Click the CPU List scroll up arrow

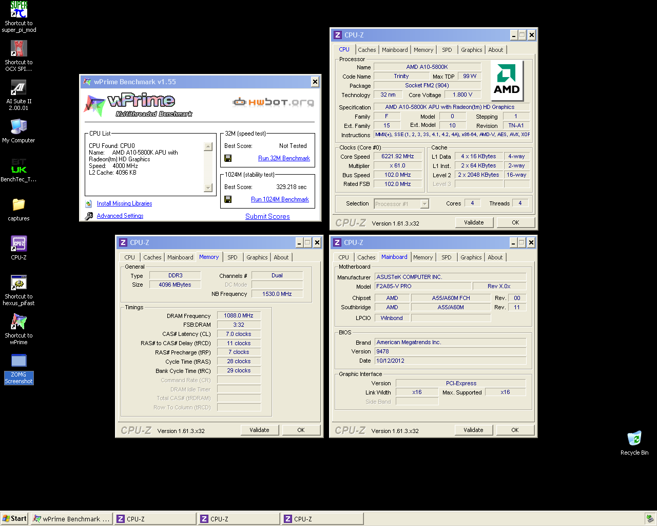coord(208,147)
